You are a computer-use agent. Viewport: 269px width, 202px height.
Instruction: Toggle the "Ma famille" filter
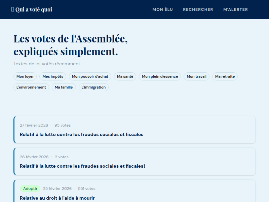click(x=64, y=87)
